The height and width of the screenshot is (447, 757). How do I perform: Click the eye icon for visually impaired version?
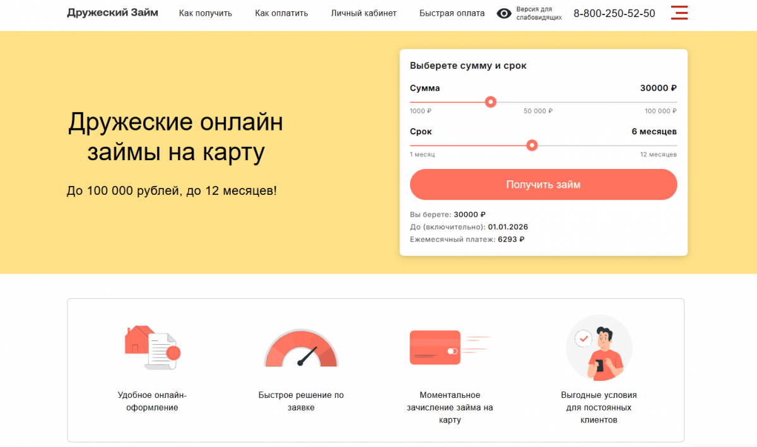(504, 13)
